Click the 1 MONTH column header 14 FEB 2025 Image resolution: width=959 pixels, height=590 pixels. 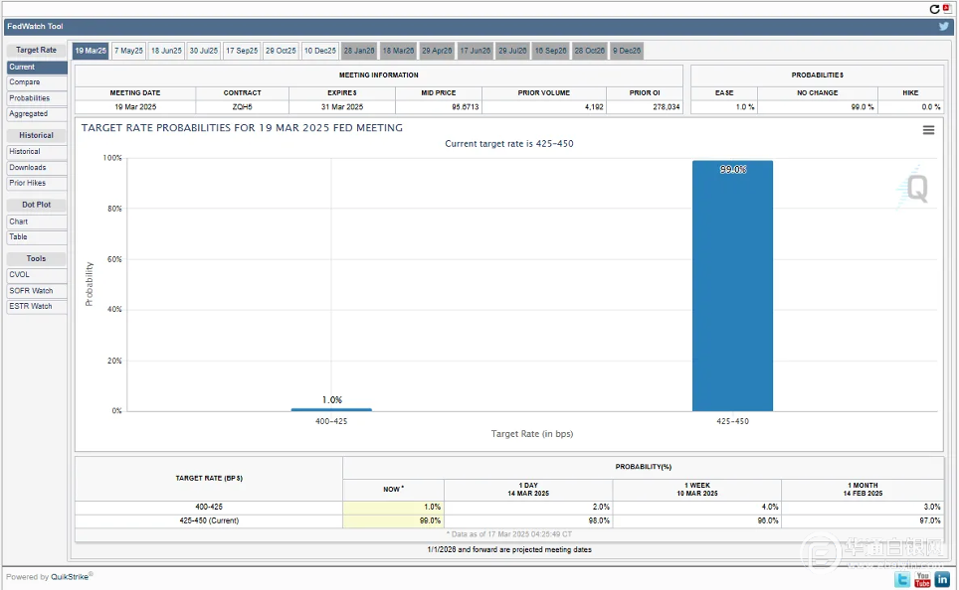(x=863, y=490)
